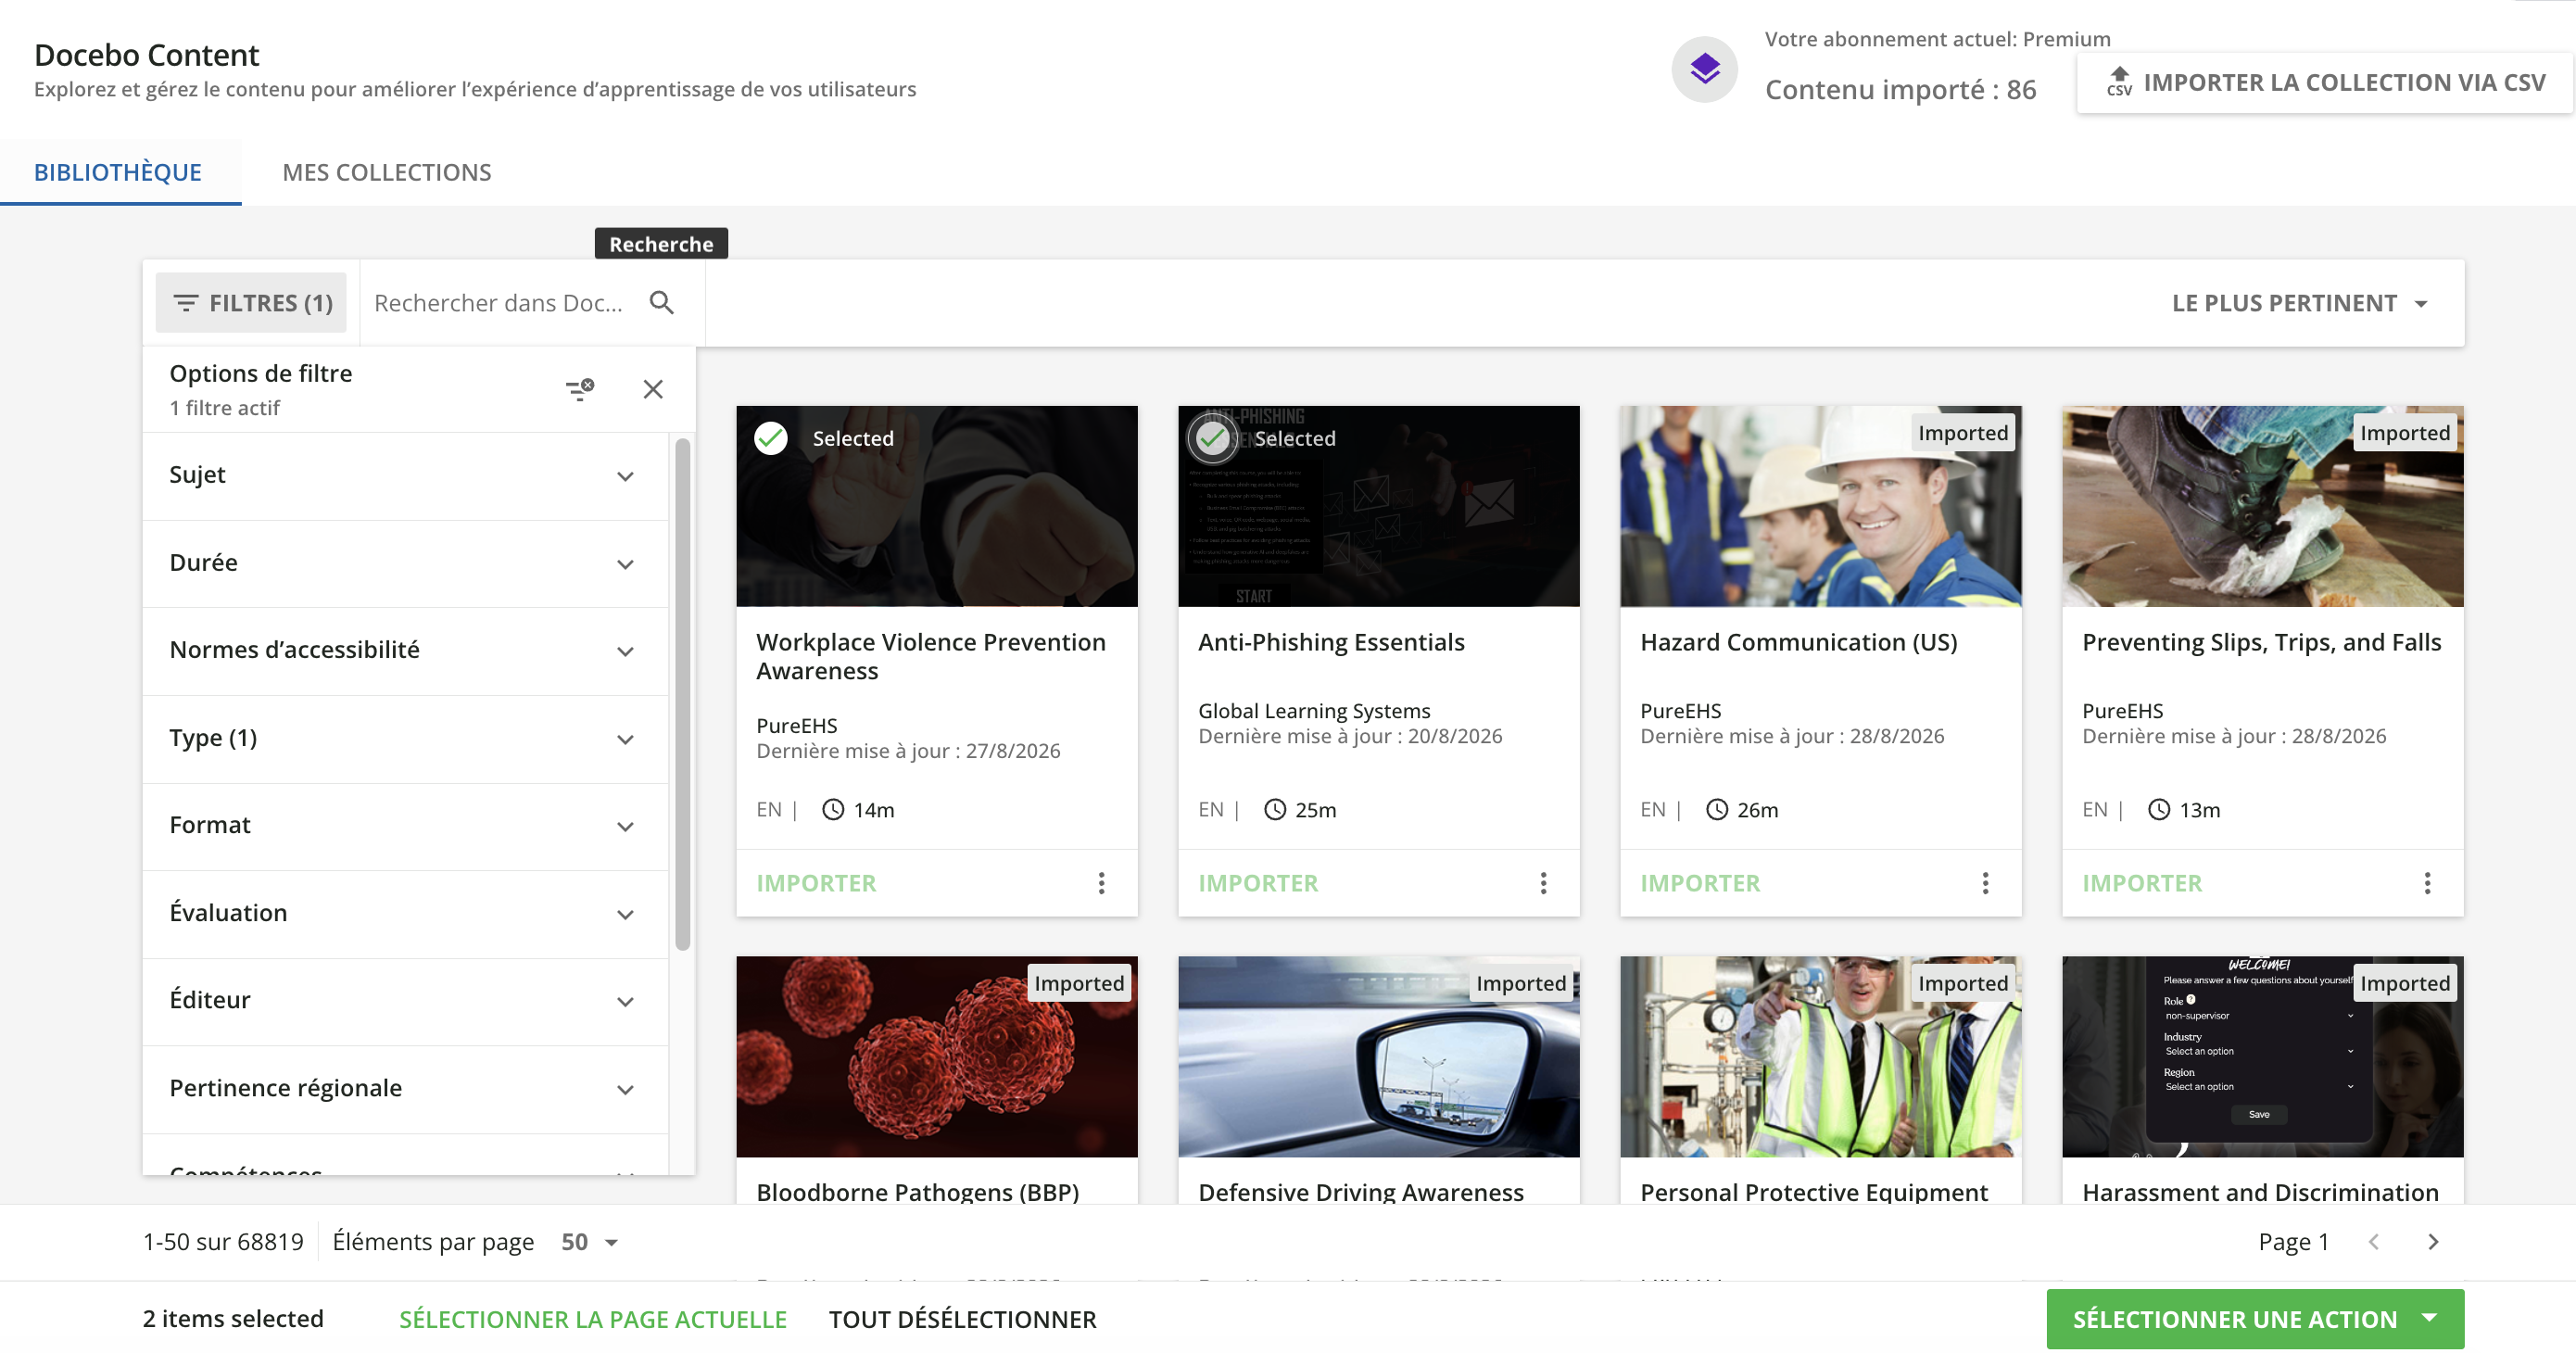Open the Le plus pertinent sort dropdown
Image resolution: width=2576 pixels, height=1353 pixels.
pyautogui.click(x=2299, y=303)
